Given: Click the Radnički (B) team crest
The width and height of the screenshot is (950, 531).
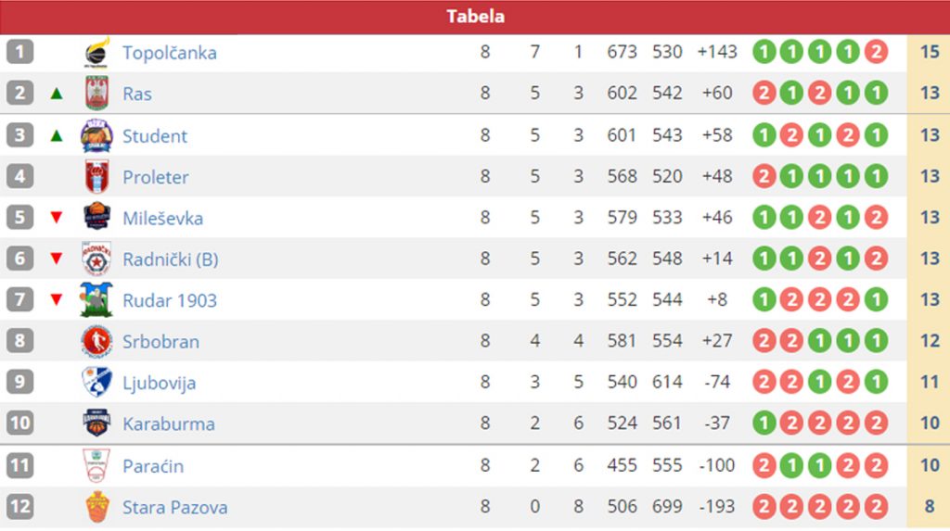Looking at the screenshot, I should click(x=96, y=259).
